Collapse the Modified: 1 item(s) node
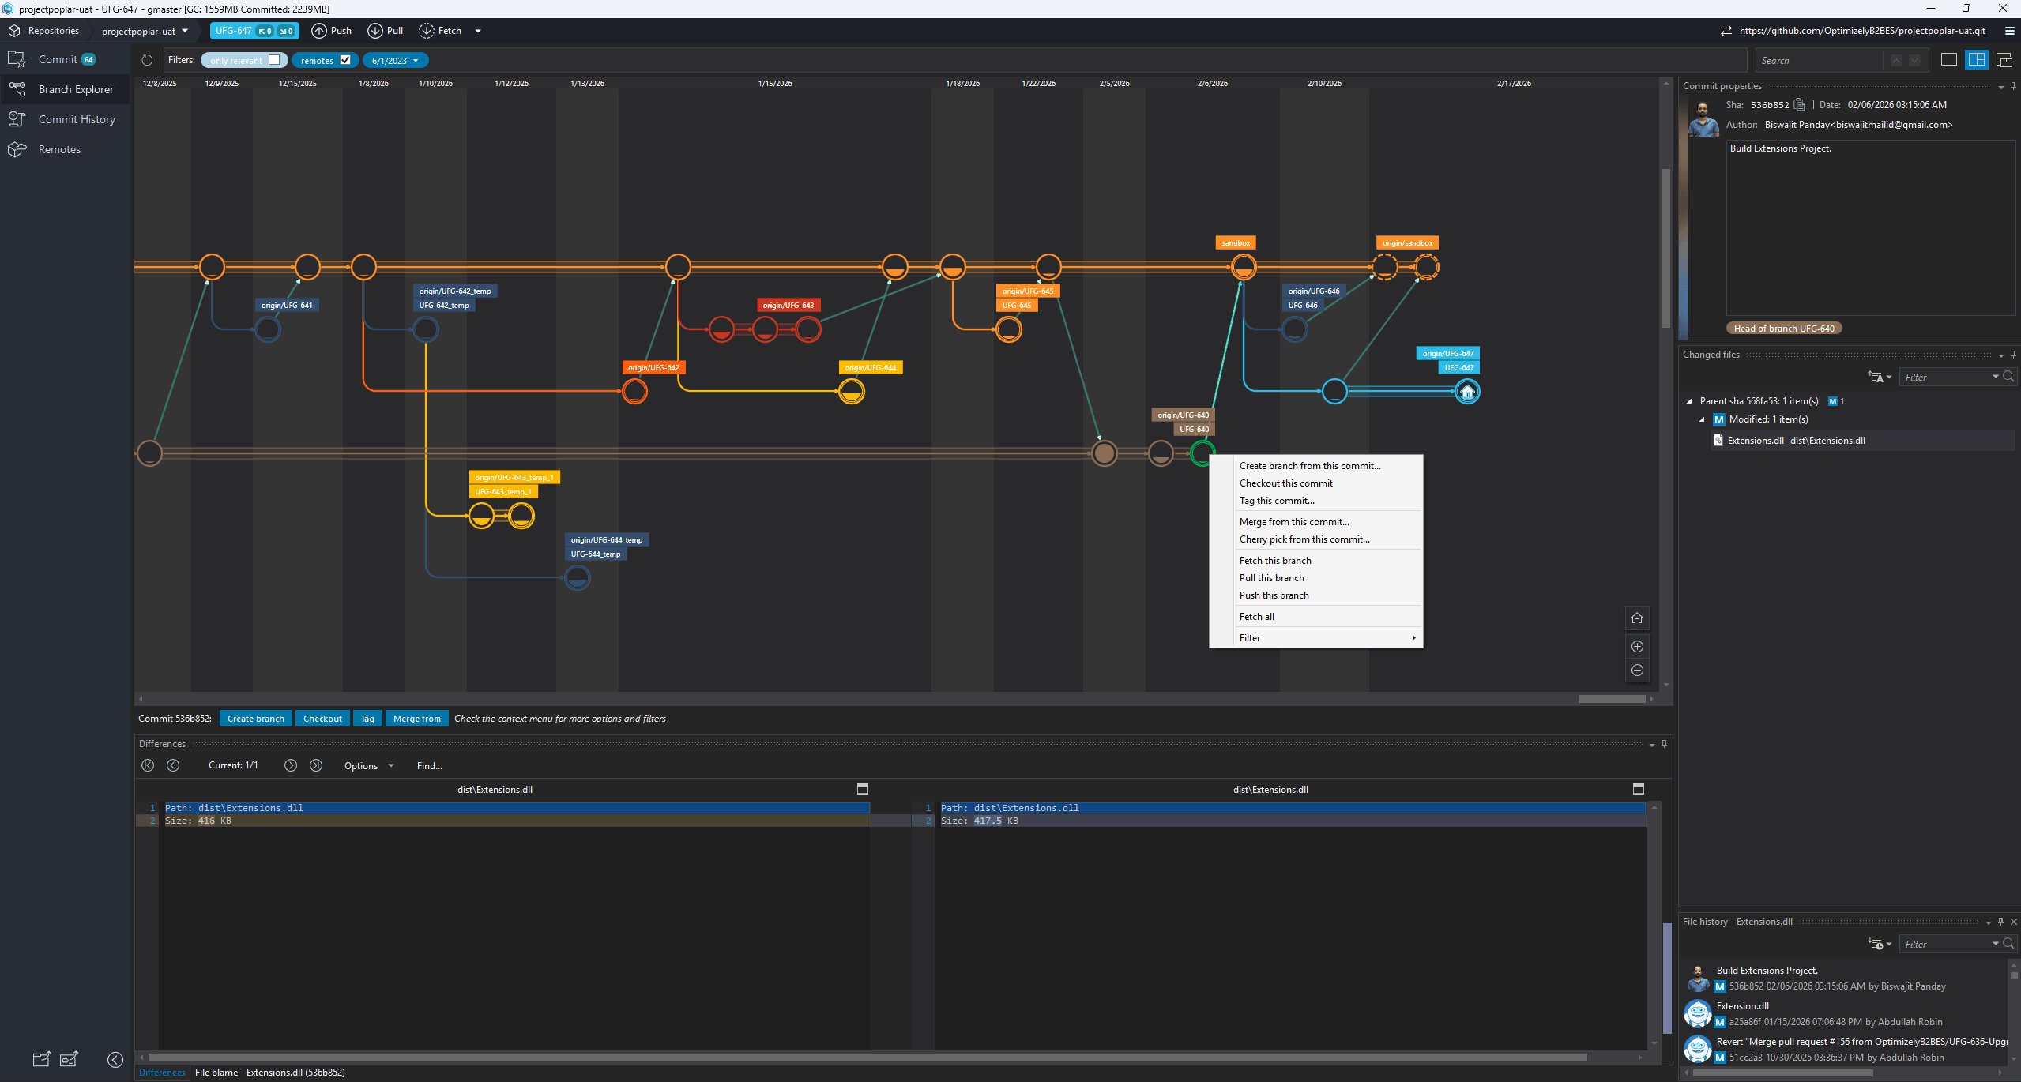The height and width of the screenshot is (1082, 2021). tap(1702, 419)
